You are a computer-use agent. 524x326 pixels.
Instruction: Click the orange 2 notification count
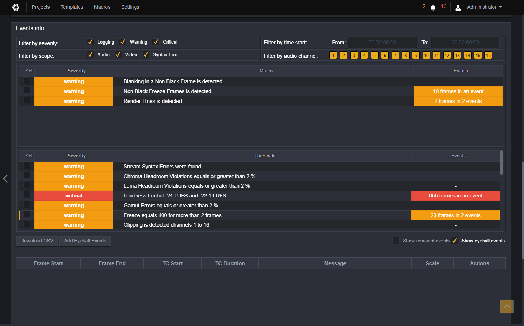coord(424,6)
